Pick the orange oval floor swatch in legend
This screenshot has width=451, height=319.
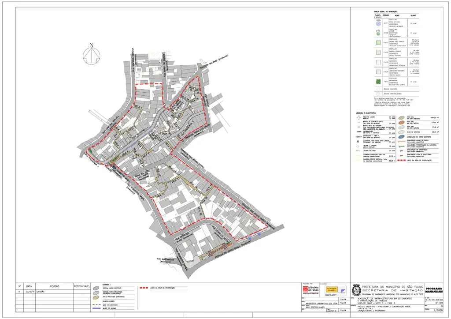[402, 123]
